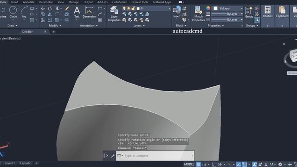297x167 pixels.
Task: Click the MODEL space button
Action: click(x=189, y=164)
